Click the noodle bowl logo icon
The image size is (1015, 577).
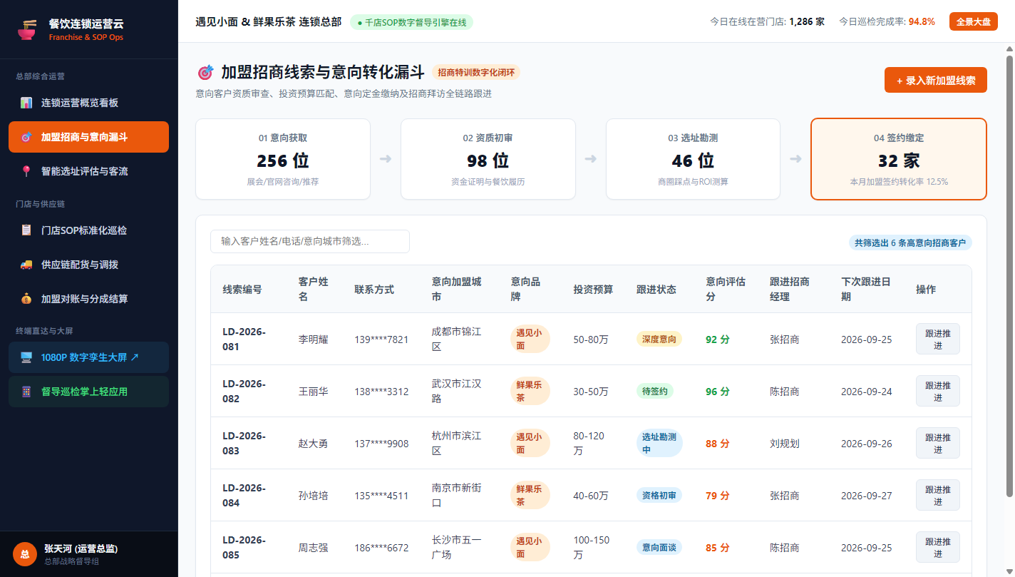(27, 29)
